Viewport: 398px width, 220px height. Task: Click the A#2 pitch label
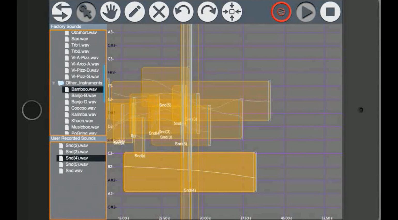[x=112, y=180]
